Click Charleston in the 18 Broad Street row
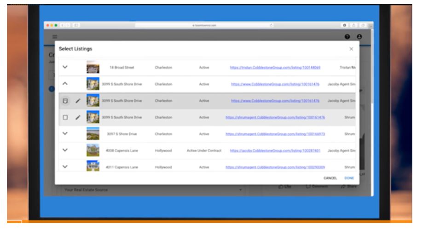The image size is (423, 232). (163, 68)
